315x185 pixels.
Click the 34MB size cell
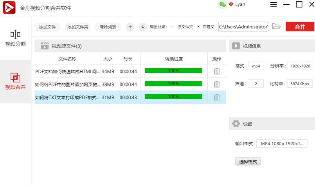pyautogui.click(x=108, y=71)
